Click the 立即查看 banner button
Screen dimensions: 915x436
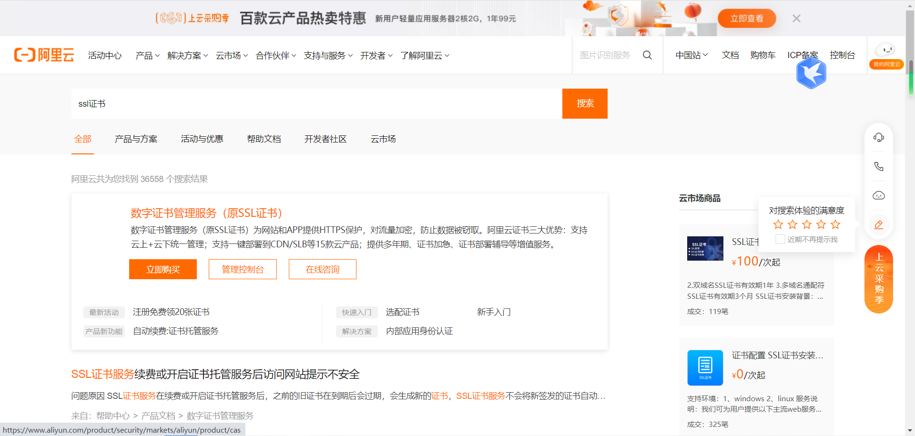coord(747,19)
